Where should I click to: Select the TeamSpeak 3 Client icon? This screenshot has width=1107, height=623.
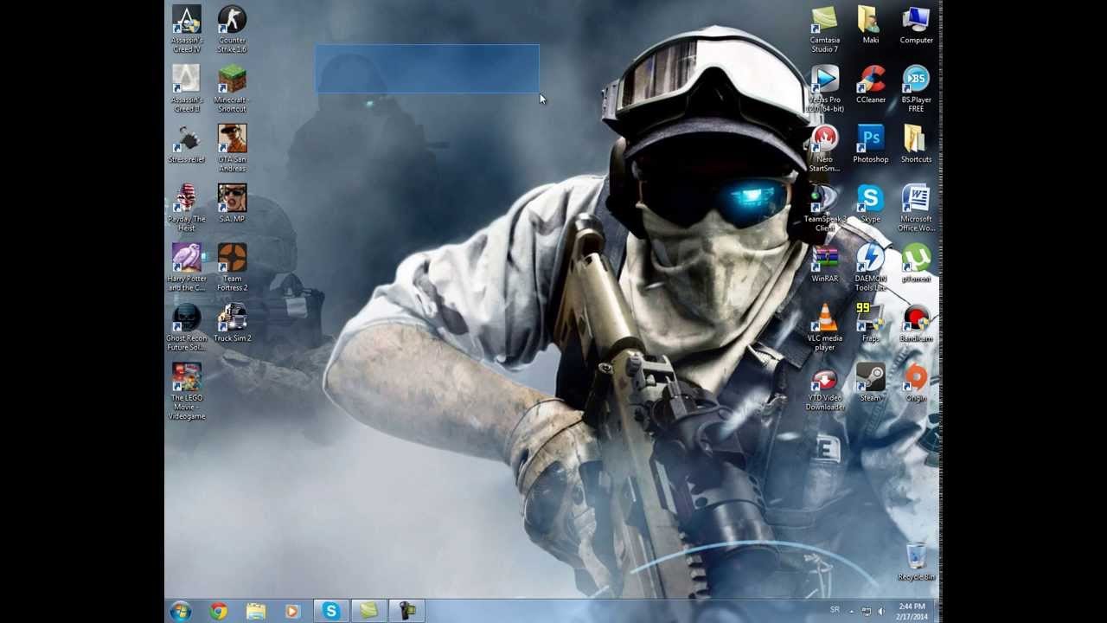point(825,209)
